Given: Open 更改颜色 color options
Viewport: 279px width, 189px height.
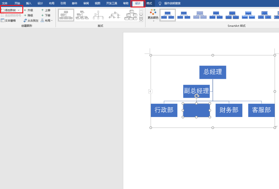Looking at the screenshot, I should [153, 15].
